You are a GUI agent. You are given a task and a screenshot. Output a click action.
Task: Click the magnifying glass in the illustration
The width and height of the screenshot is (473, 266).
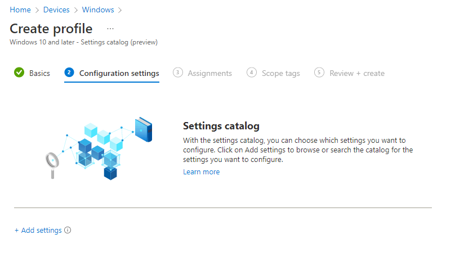pyautogui.click(x=52, y=163)
